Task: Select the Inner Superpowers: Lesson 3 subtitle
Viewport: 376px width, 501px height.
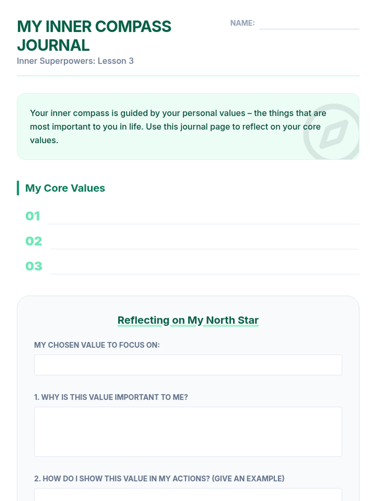Action: tap(75, 61)
